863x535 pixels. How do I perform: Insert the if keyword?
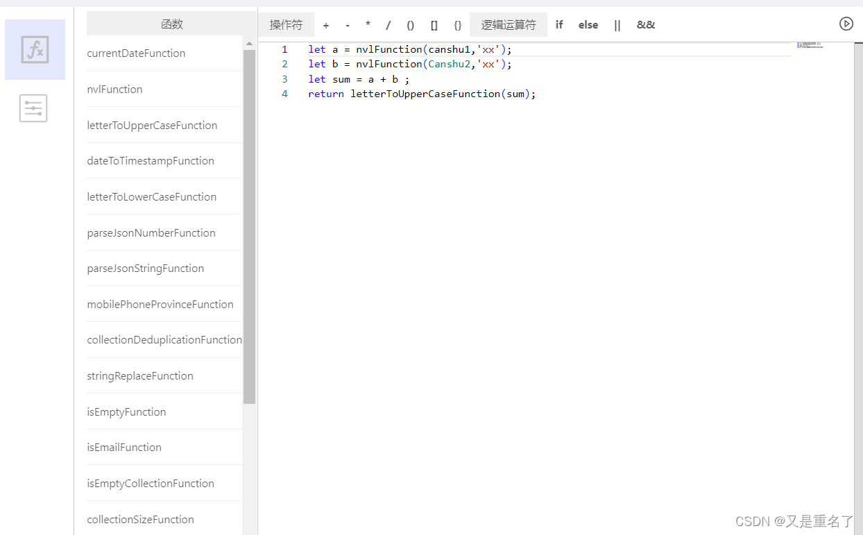tap(559, 25)
